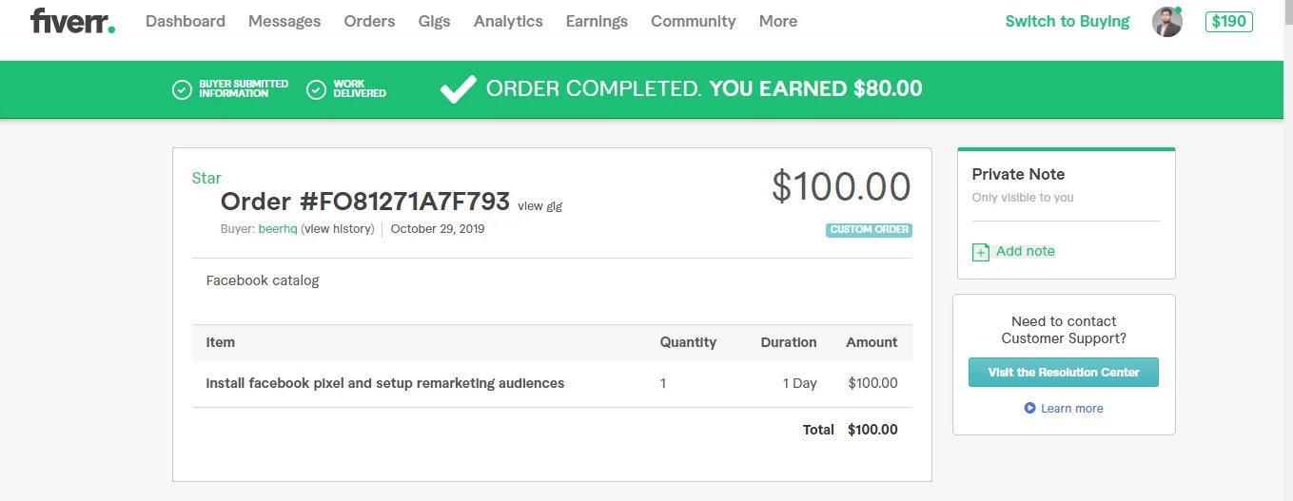1293x501 pixels.
Task: Click the $190 balance badge
Action: [x=1228, y=21]
